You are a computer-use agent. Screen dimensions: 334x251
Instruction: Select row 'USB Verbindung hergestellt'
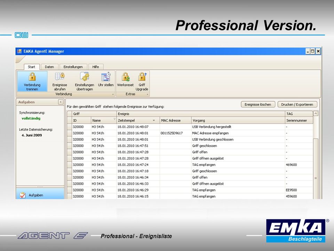click(x=190, y=127)
